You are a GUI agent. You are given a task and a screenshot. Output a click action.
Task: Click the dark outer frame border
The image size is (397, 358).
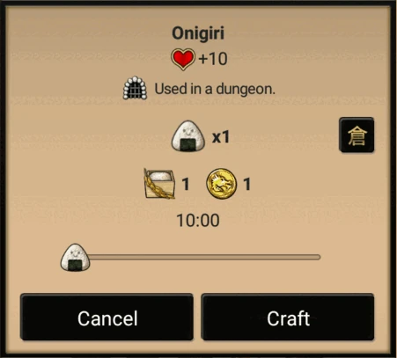[x=3, y=179]
